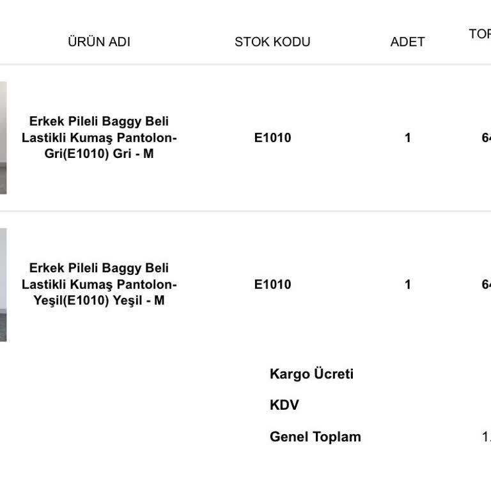Viewport: 491px width, 491px height.
Task: Open the Gri Pantolon product name link
Action: point(99,137)
